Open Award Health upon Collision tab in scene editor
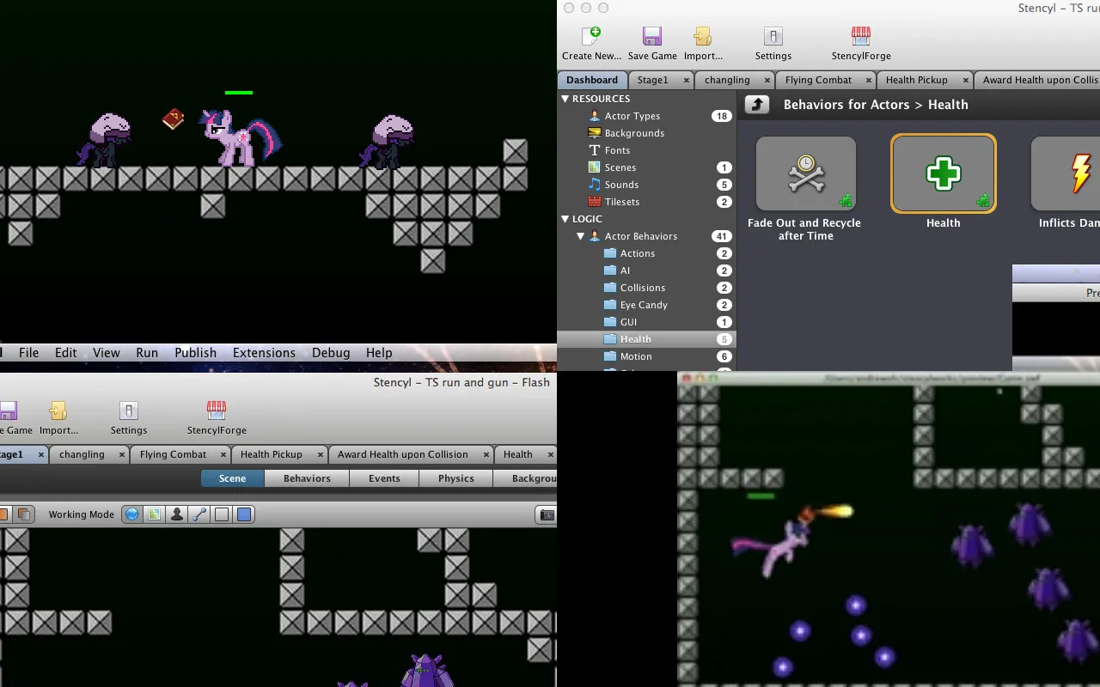This screenshot has height=687, width=1100. pos(403,454)
